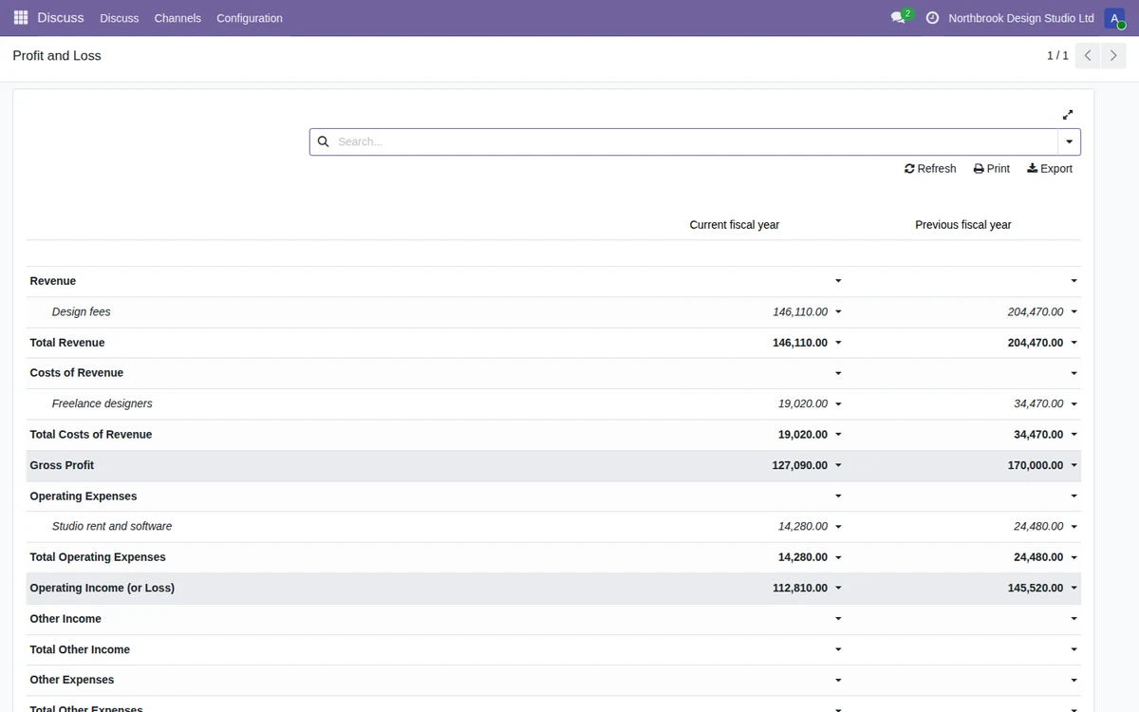The width and height of the screenshot is (1139, 712).
Task: Open dropdown beside Studio rent 24,480.00
Action: pyautogui.click(x=1074, y=526)
